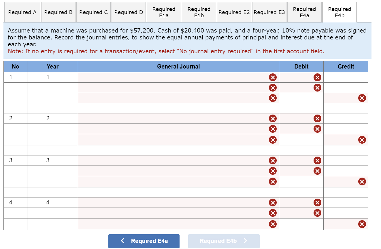Clear the debit entry in Year 1 first row
381x249 pixels.
click(317, 77)
